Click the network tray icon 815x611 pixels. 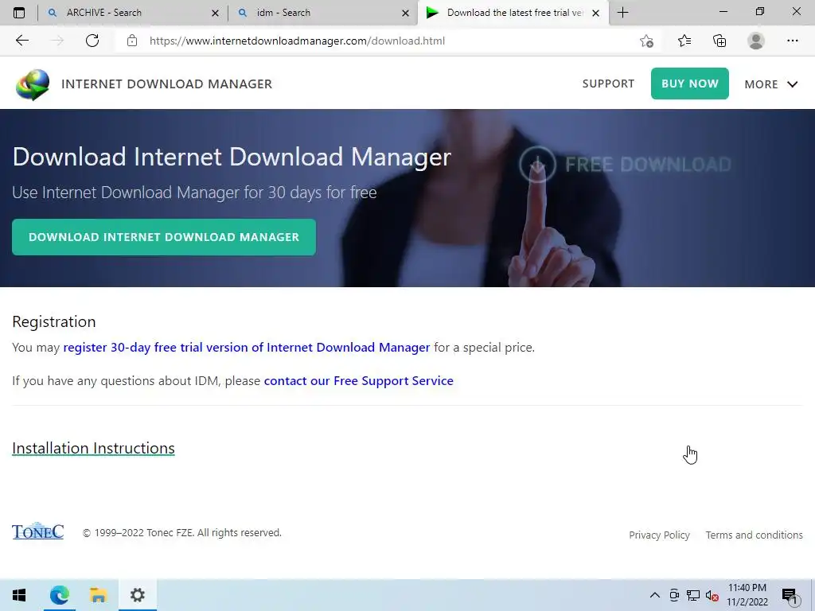click(693, 595)
